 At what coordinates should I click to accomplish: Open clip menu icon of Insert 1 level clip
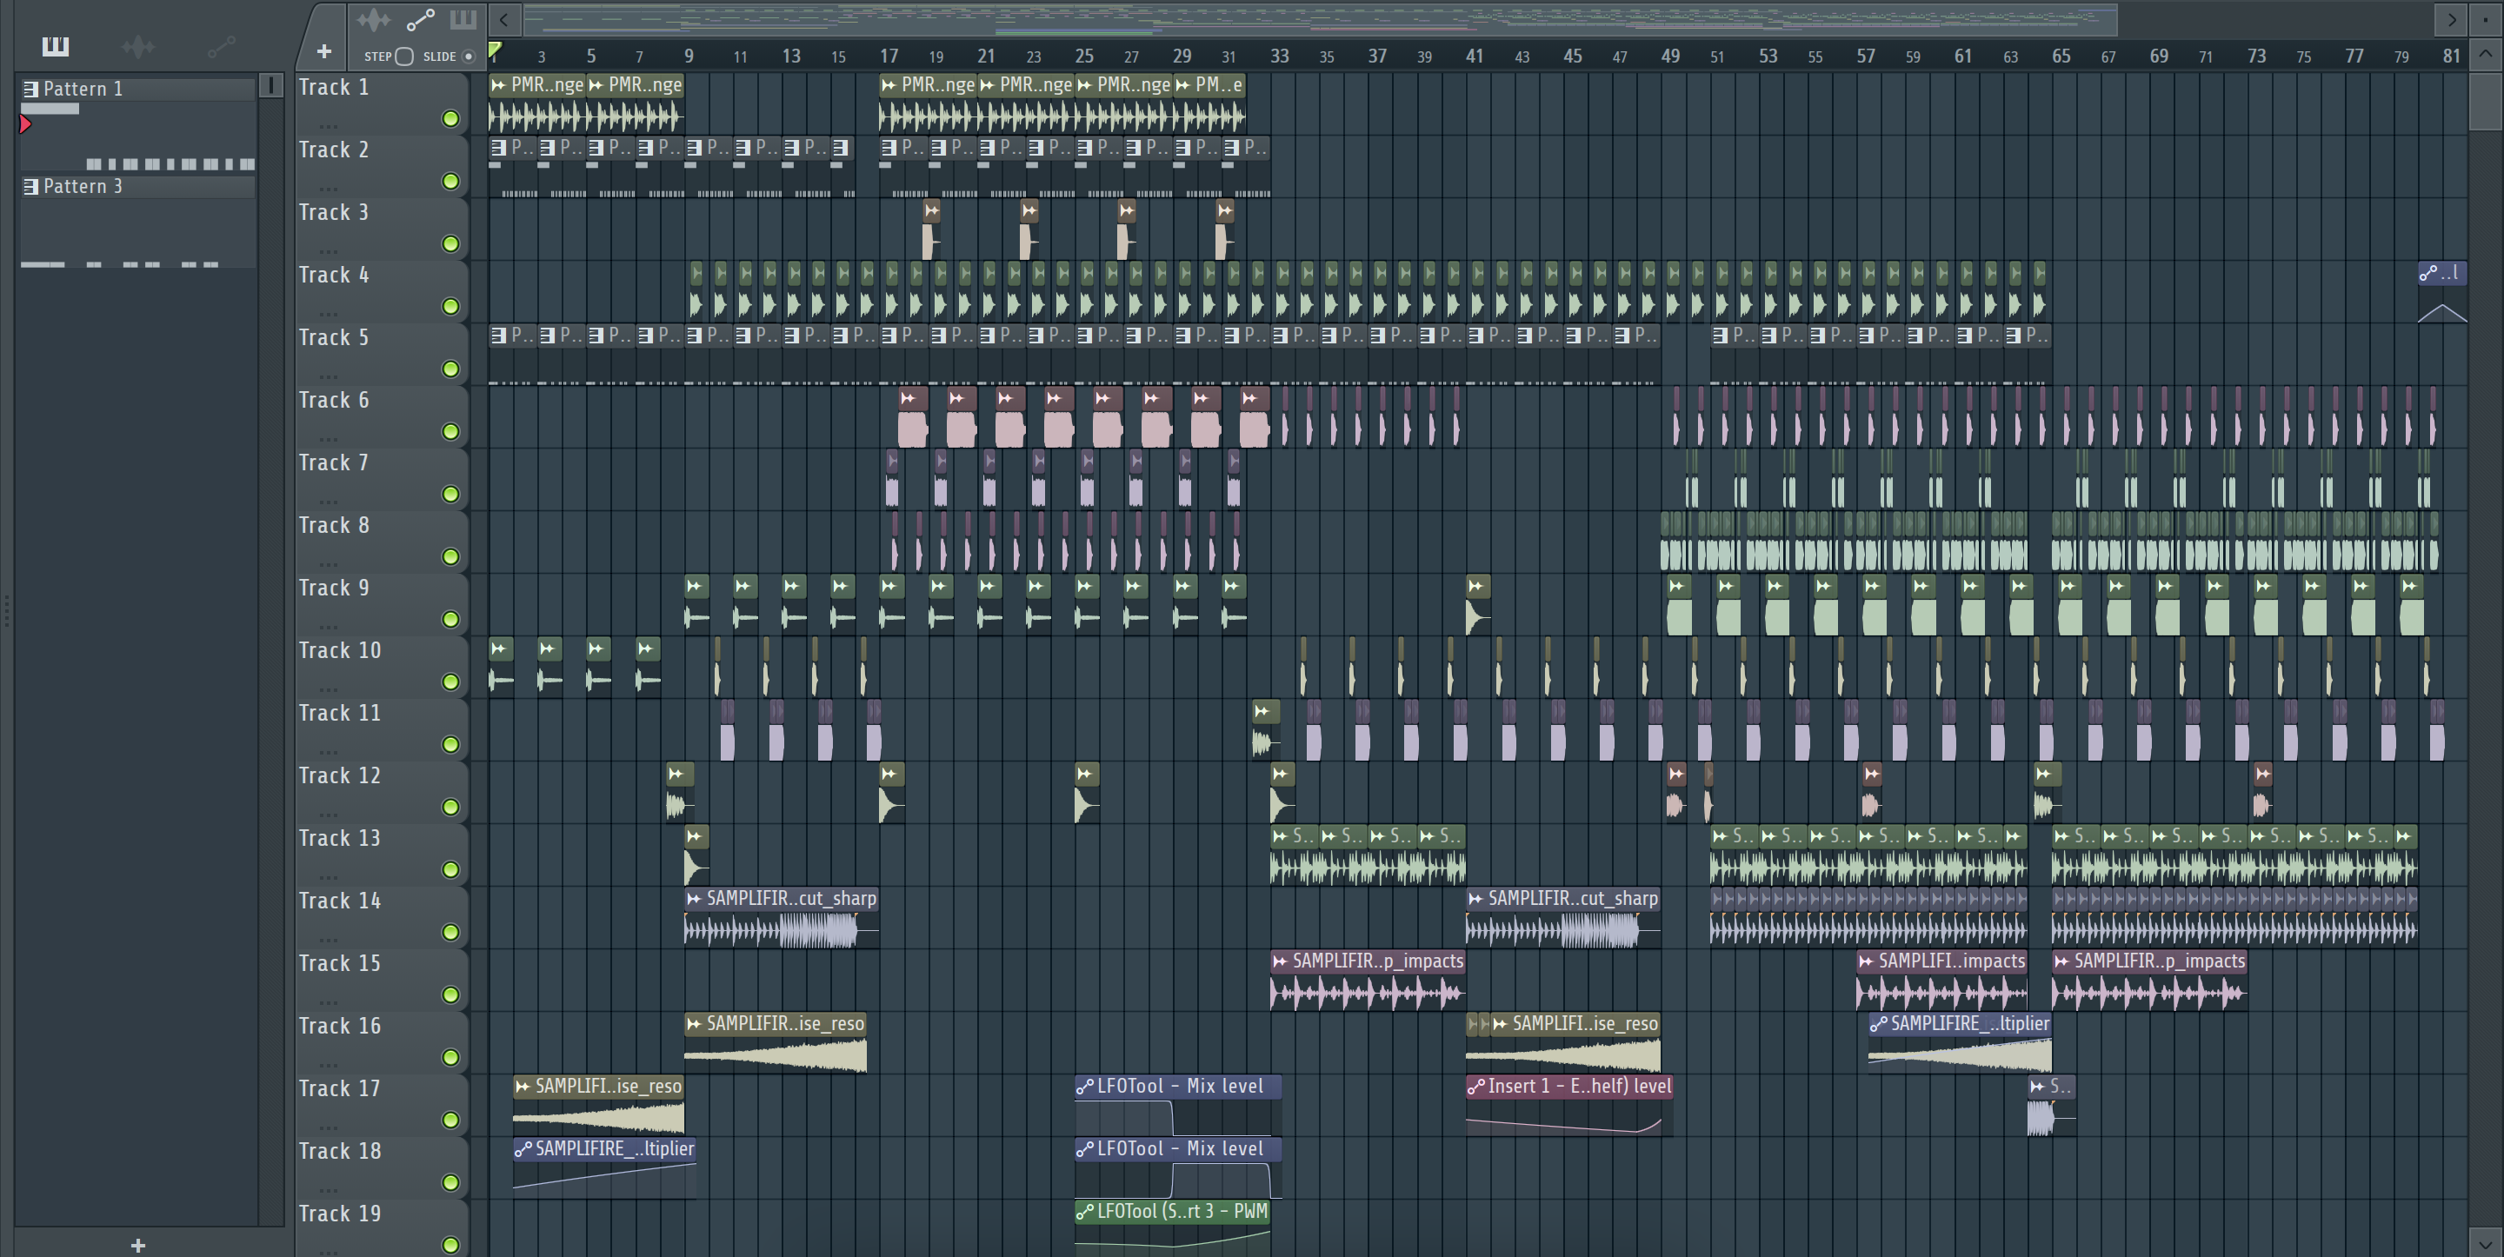(x=1475, y=1087)
